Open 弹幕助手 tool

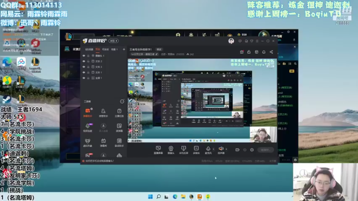point(88,113)
